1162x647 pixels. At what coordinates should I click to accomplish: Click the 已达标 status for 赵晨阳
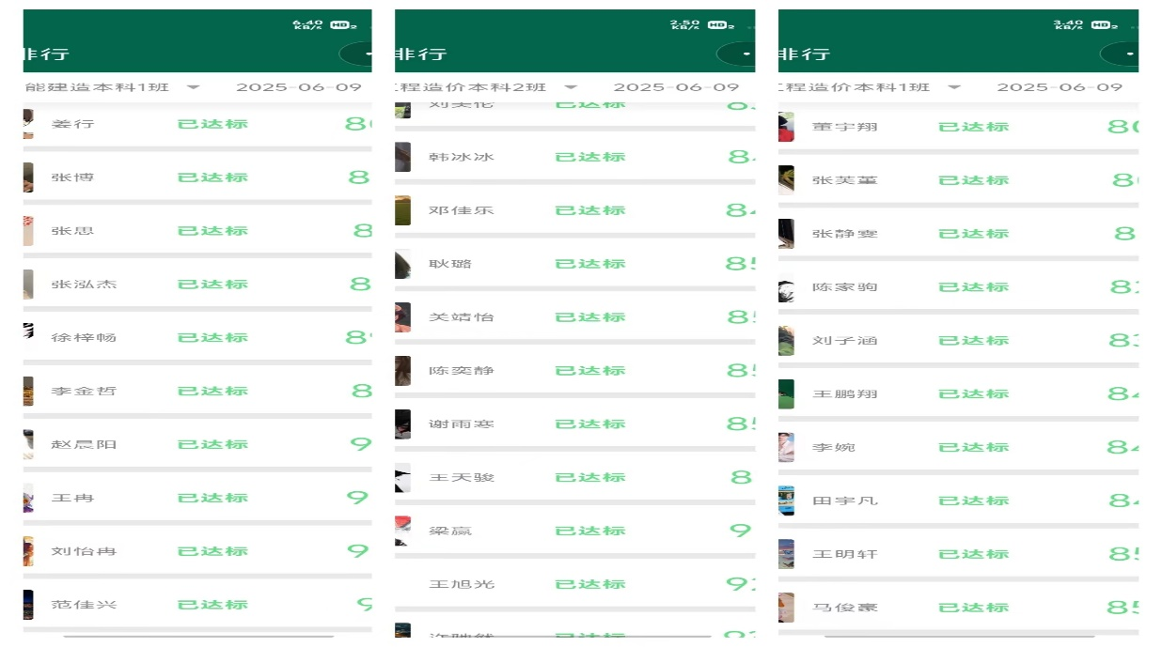tap(212, 445)
